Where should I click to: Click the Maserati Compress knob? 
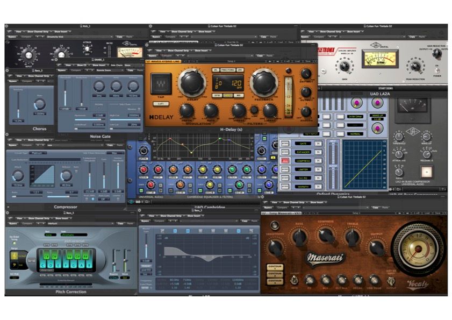[326, 235]
